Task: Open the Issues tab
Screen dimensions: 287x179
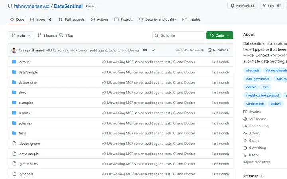Action: coord(41,19)
